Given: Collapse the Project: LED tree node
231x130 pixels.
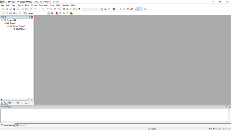Looking at the screenshot, I should (2, 20).
